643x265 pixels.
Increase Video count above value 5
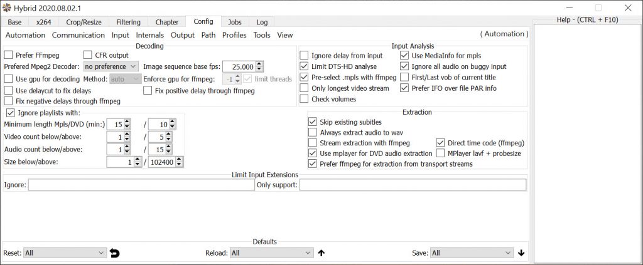click(x=168, y=135)
